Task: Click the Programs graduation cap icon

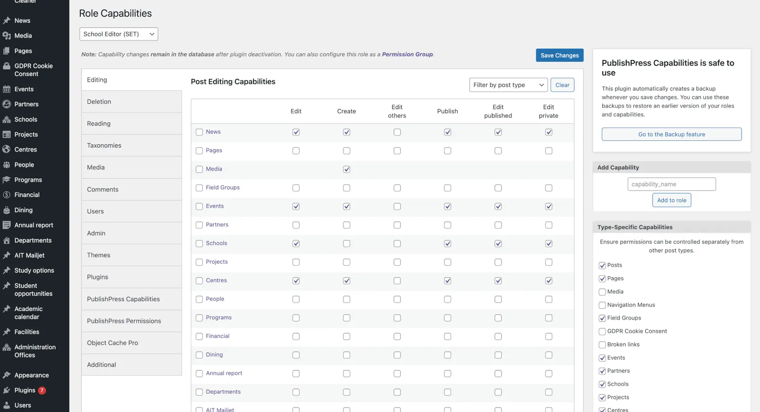Action: 7,180
